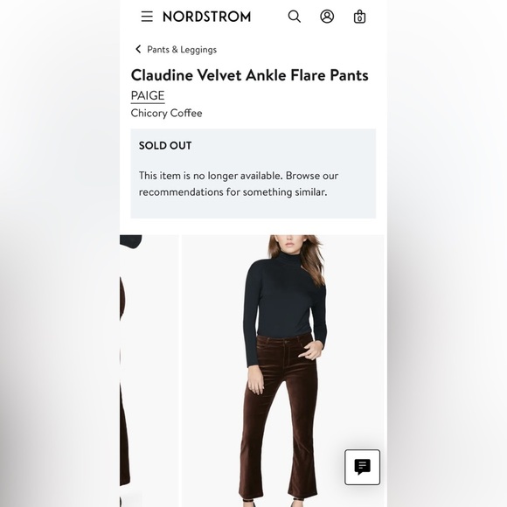
Task: Tap the model's black strappy shoes
Action: click(x=274, y=504)
